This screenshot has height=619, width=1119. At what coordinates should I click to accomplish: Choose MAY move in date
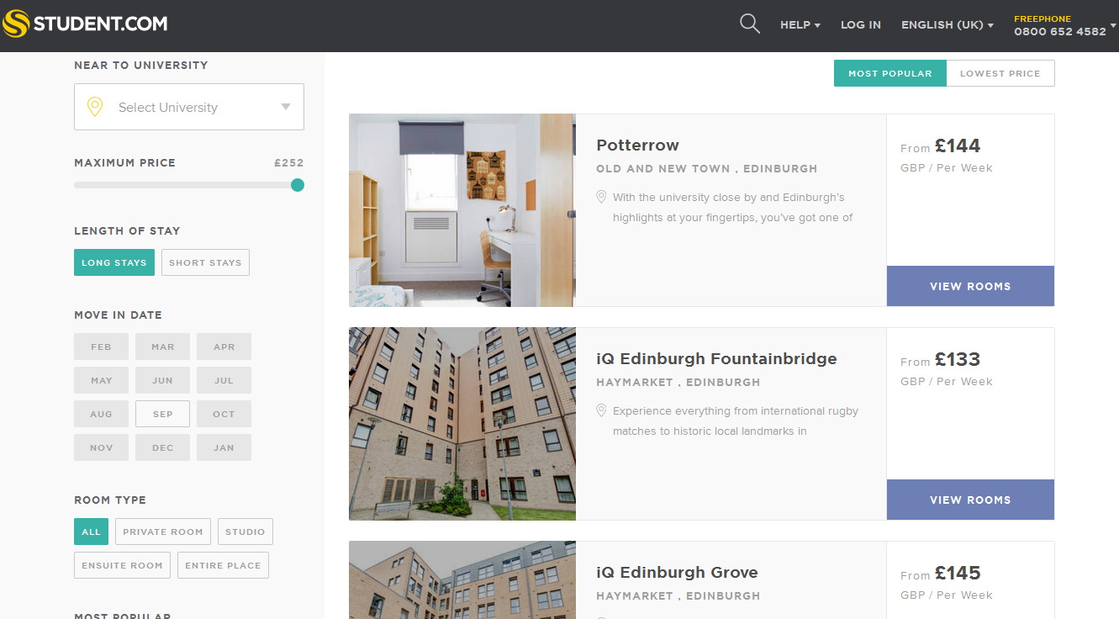click(x=101, y=380)
